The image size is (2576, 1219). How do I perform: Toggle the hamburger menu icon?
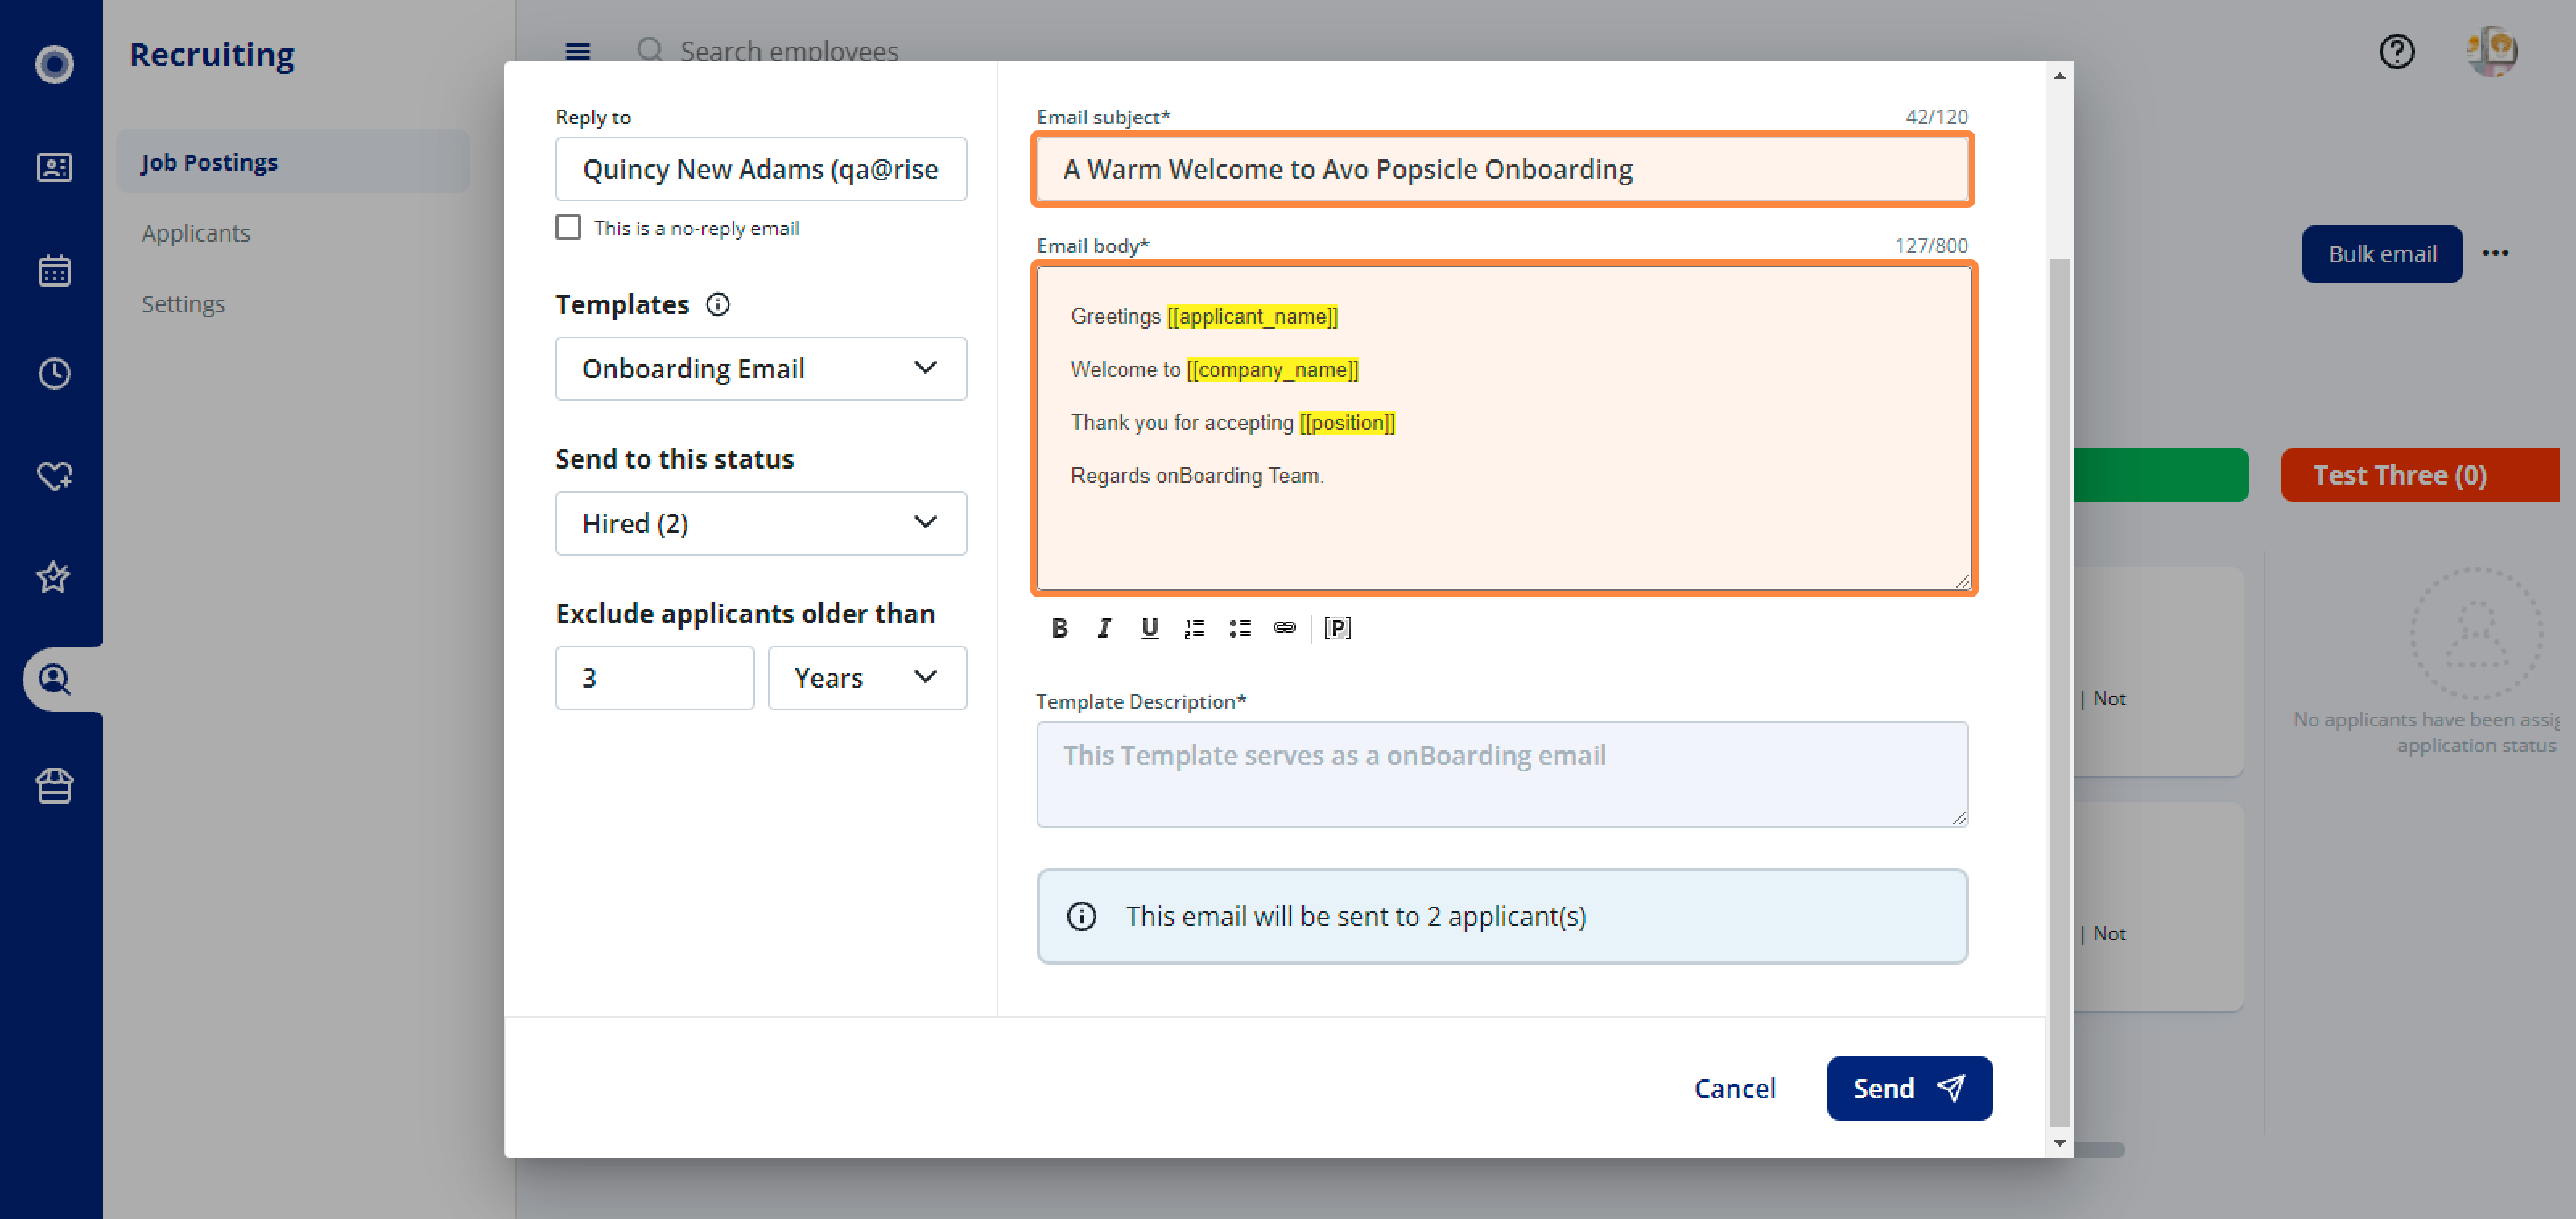pyautogui.click(x=578, y=51)
